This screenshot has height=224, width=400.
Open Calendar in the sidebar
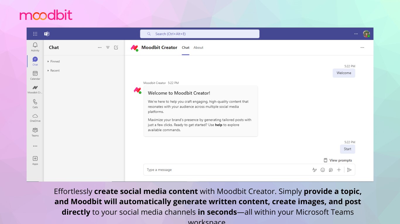(35, 76)
